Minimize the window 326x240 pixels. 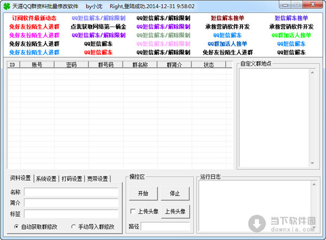[x=285, y=5]
